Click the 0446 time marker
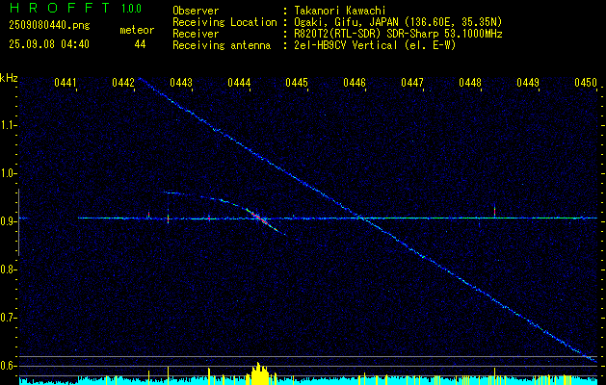 (355, 83)
